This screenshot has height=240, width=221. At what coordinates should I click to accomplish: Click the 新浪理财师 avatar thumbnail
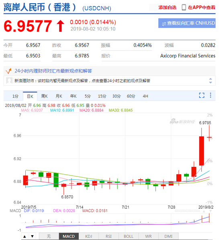(x=9, y=80)
